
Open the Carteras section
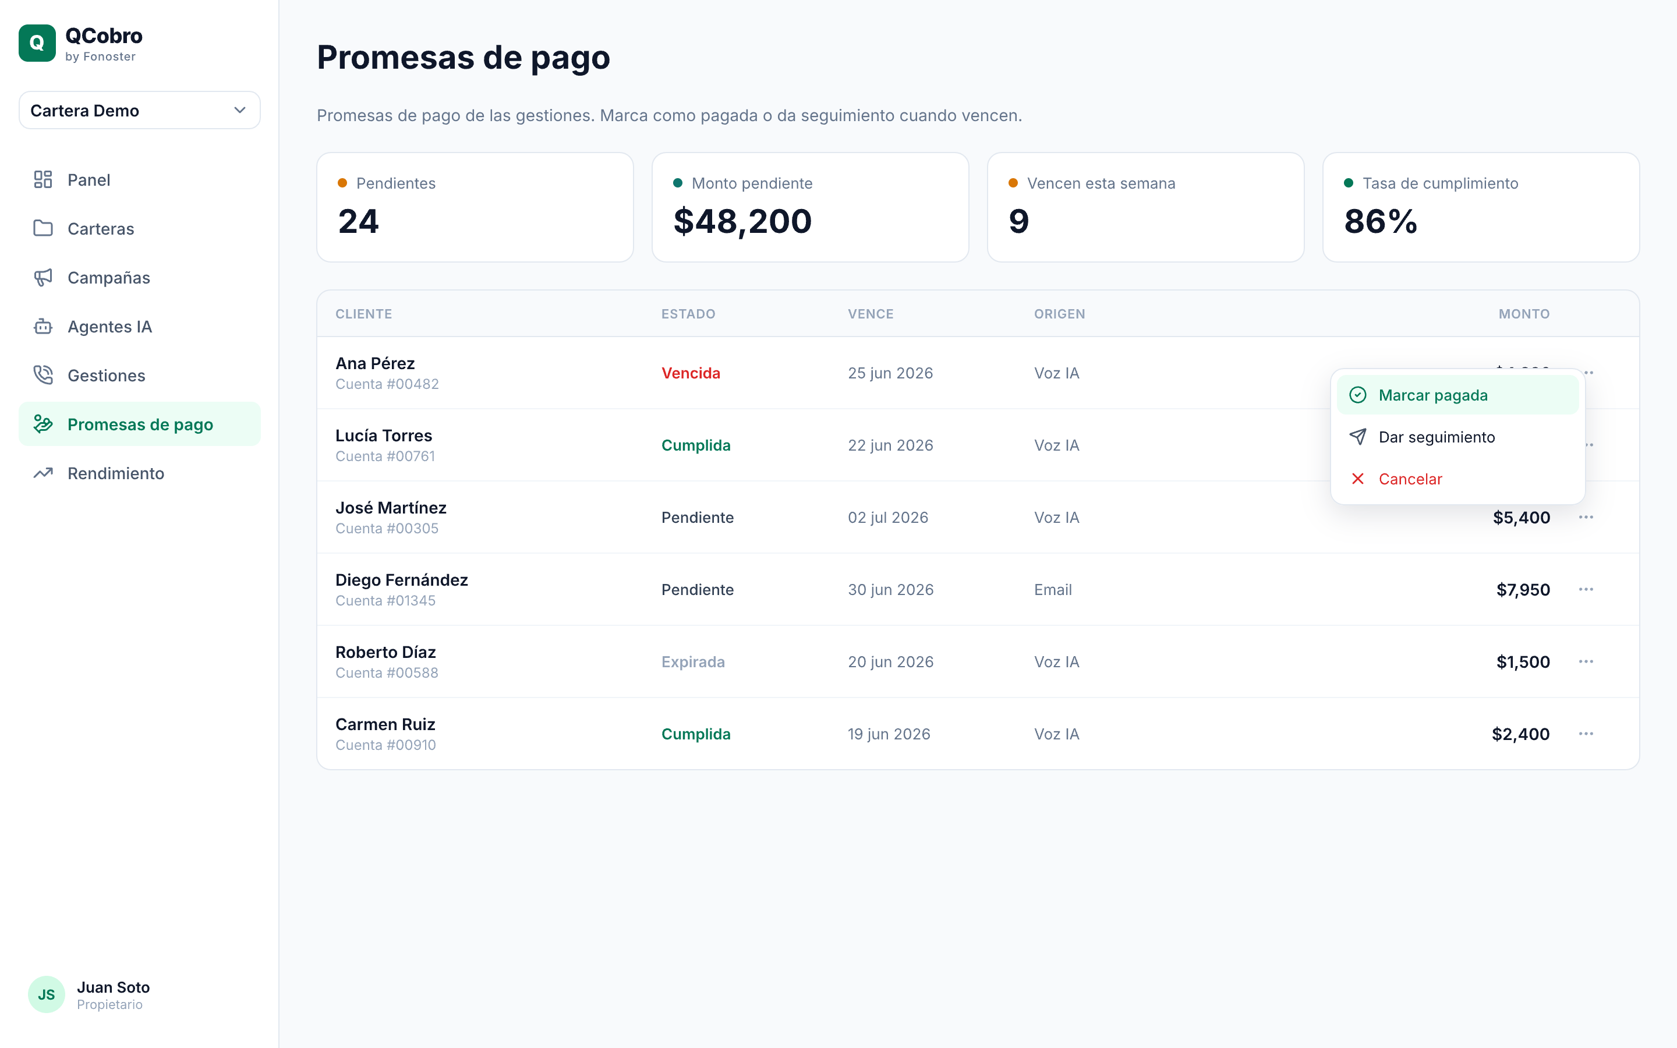tap(139, 228)
